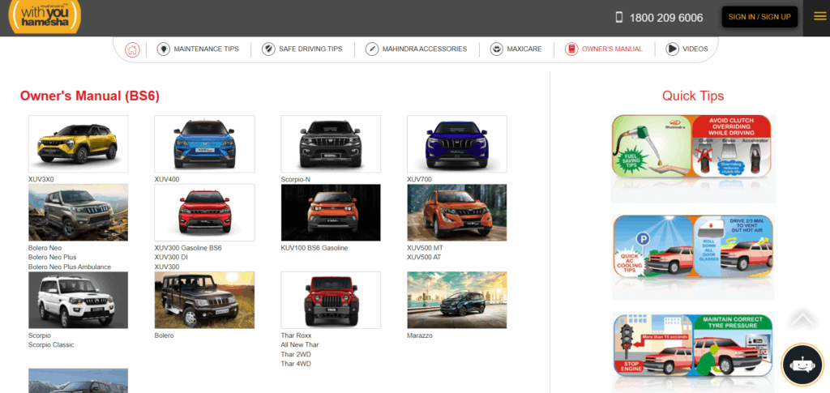
Task: Click the Owner's Manual book icon
Action: (571, 49)
